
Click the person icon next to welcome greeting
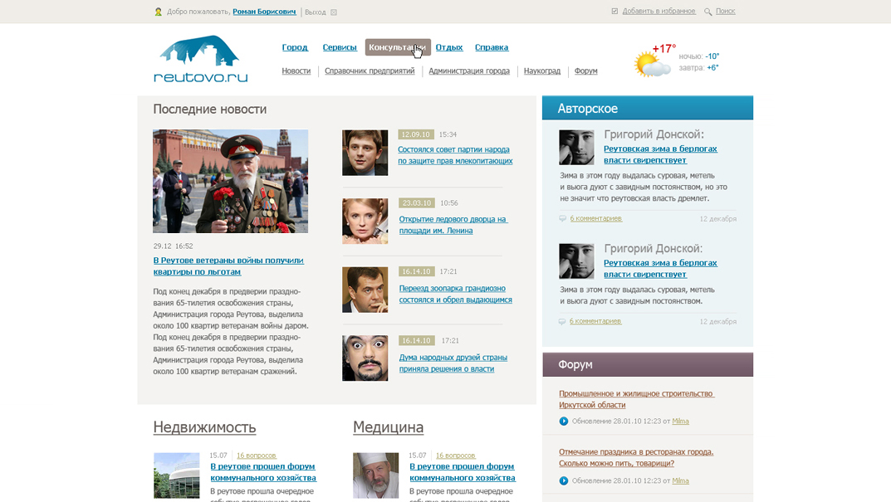[x=160, y=12]
